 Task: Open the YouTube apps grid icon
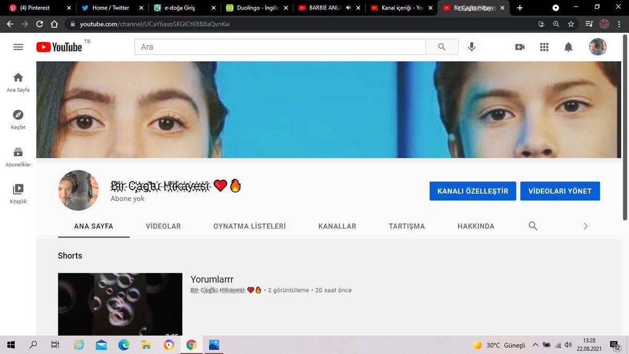[x=544, y=47]
